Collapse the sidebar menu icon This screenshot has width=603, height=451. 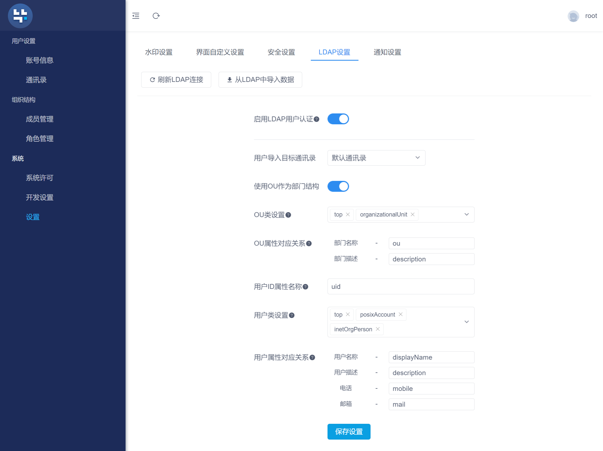136,16
